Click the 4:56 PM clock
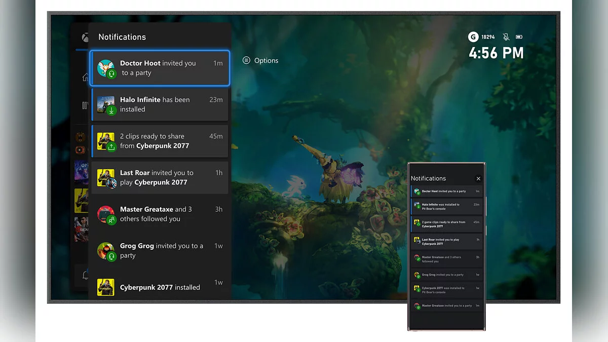 coord(496,53)
